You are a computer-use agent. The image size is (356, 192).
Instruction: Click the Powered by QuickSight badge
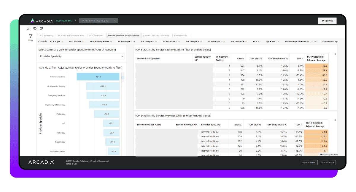pyautogui.click(x=328, y=154)
